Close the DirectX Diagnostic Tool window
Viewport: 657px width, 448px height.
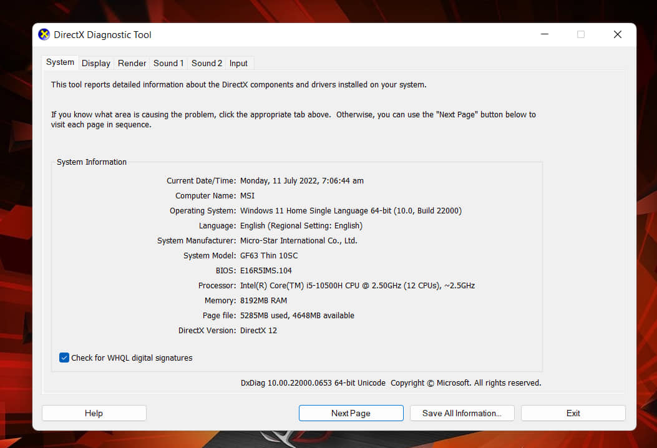pyautogui.click(x=618, y=34)
